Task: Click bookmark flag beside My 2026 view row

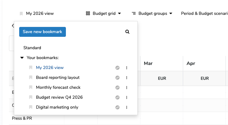Action: [x=31, y=67]
